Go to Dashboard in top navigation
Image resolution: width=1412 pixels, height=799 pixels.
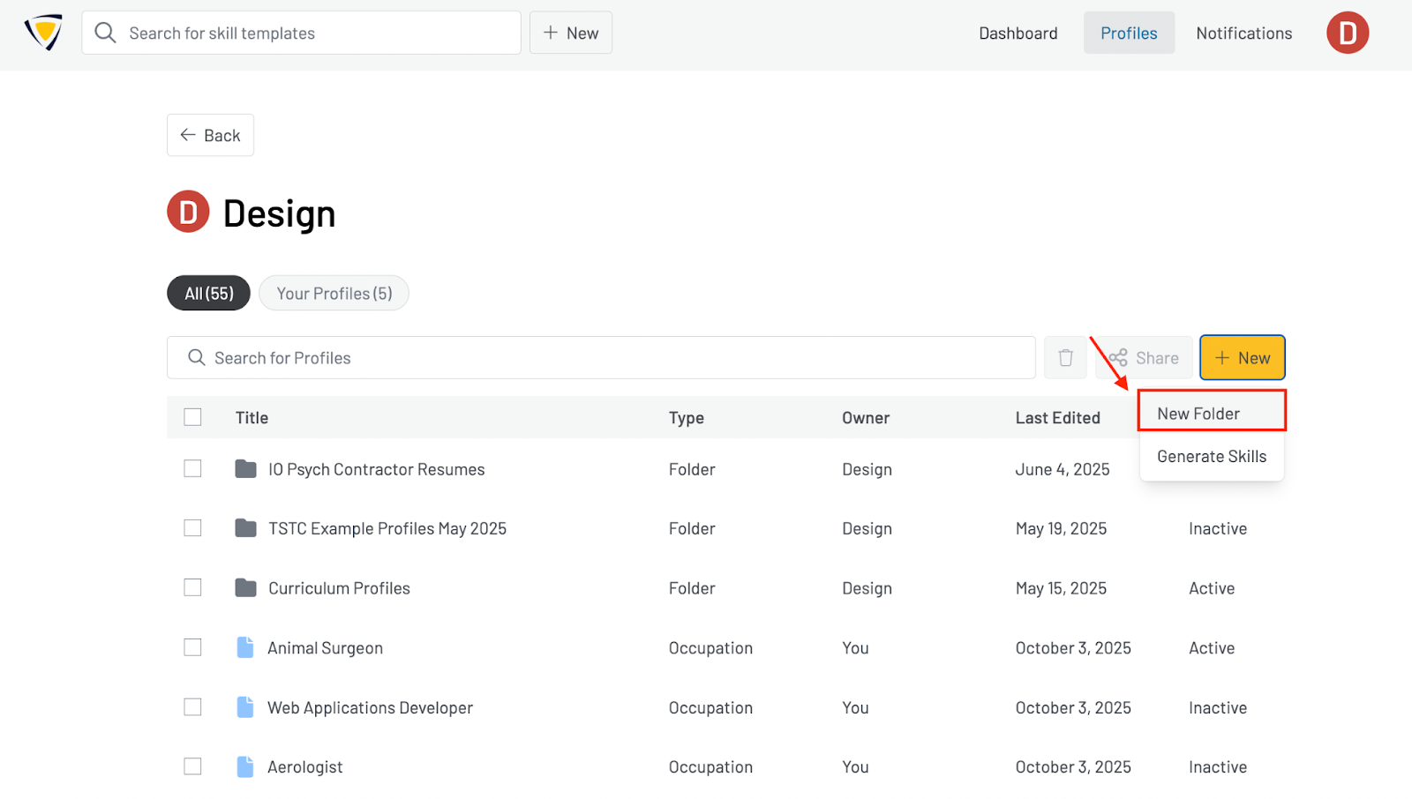[1018, 34]
